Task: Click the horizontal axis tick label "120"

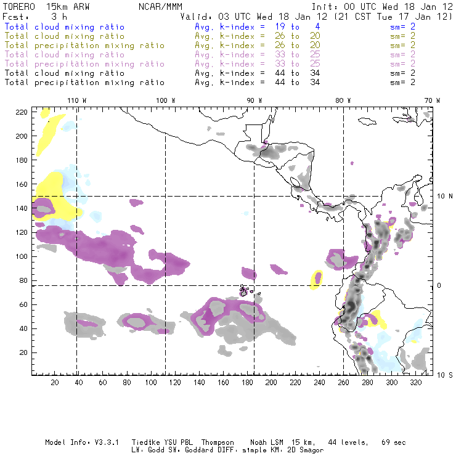Action: pos(175,383)
